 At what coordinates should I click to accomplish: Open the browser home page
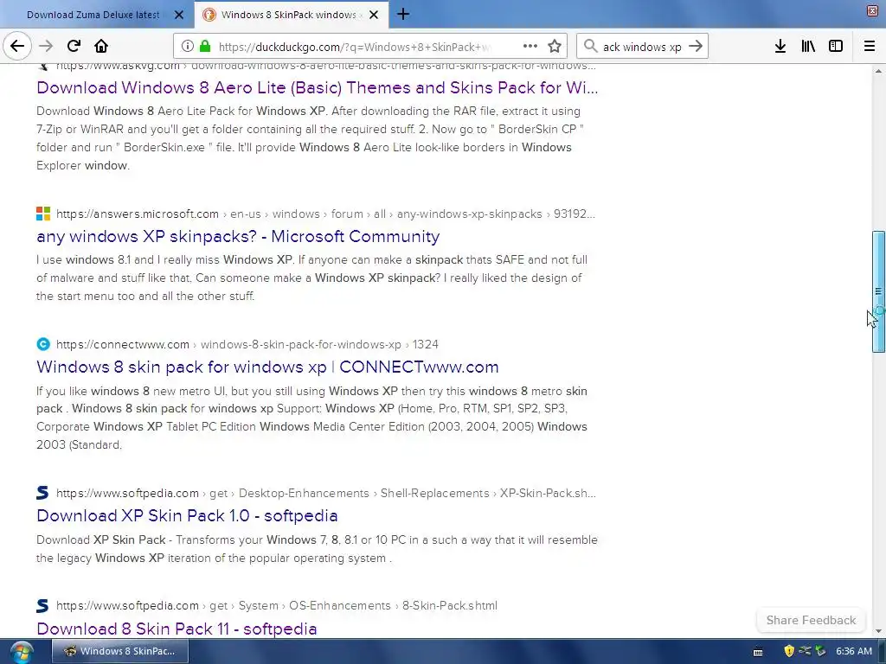[101, 46]
